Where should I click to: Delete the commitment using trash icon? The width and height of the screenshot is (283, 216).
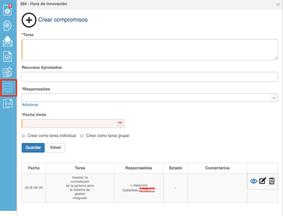click(272, 181)
